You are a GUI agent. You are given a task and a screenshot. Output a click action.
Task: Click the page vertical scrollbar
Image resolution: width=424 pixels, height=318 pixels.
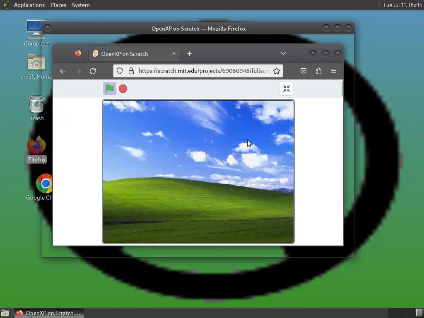click(342, 89)
